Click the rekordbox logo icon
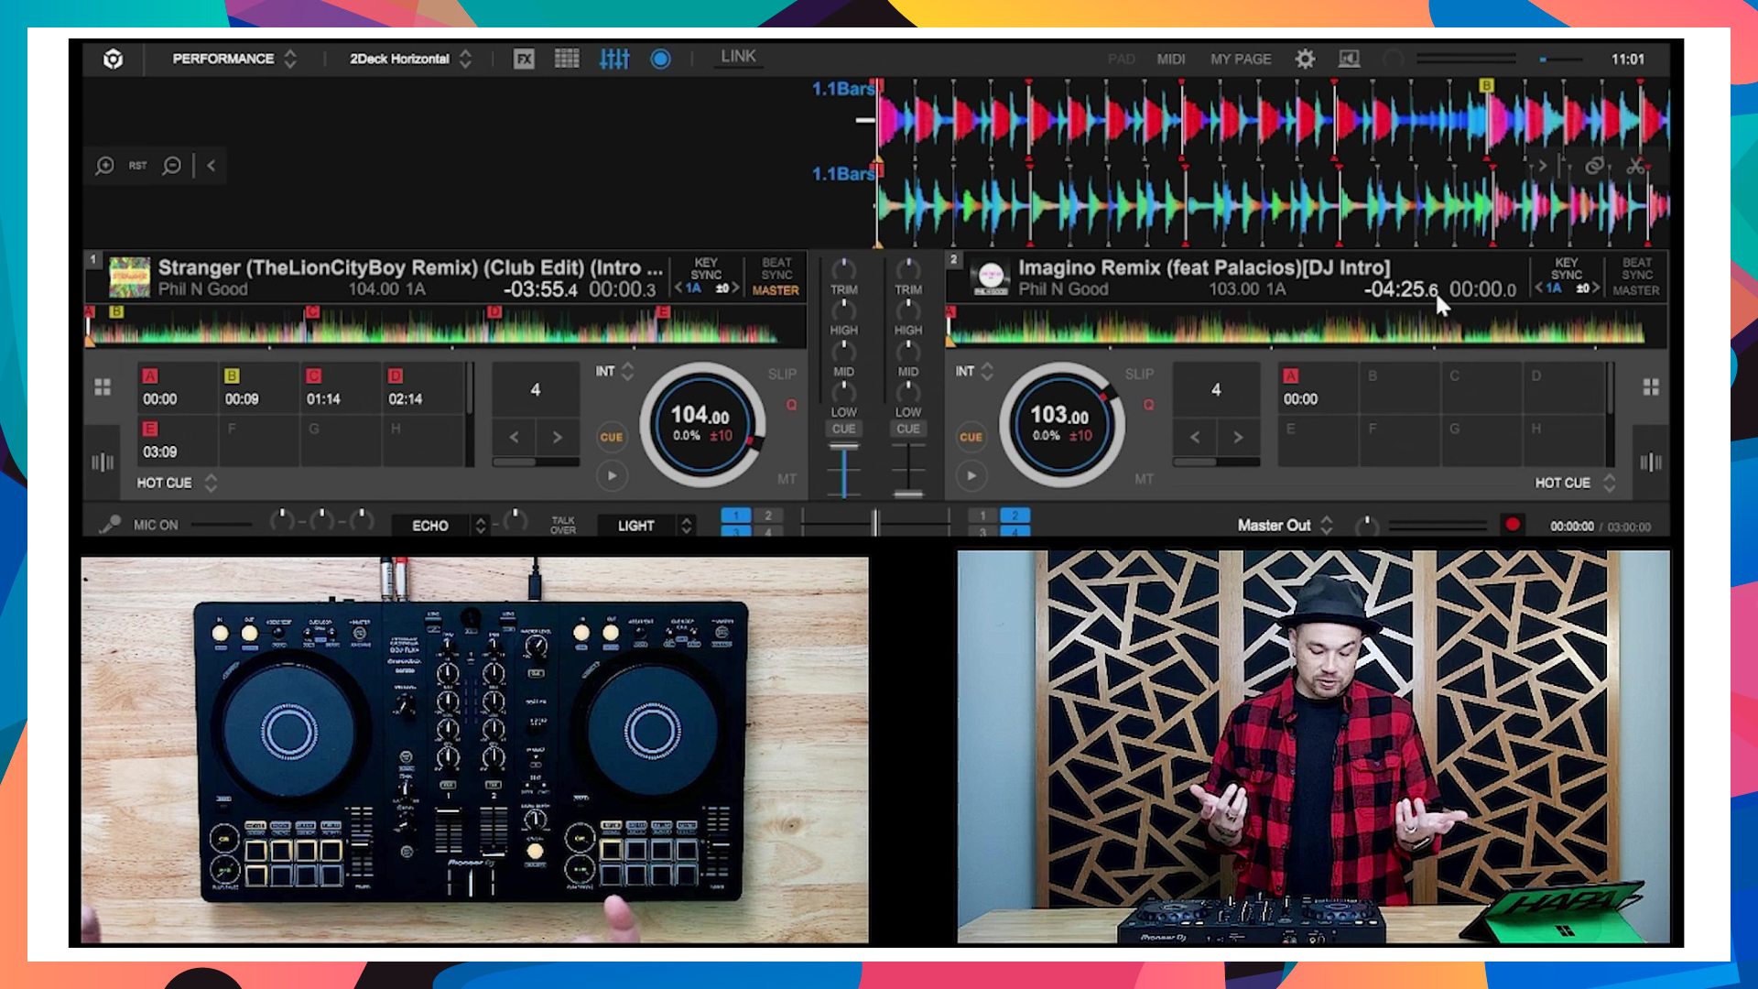The image size is (1758, 989). pyautogui.click(x=113, y=60)
